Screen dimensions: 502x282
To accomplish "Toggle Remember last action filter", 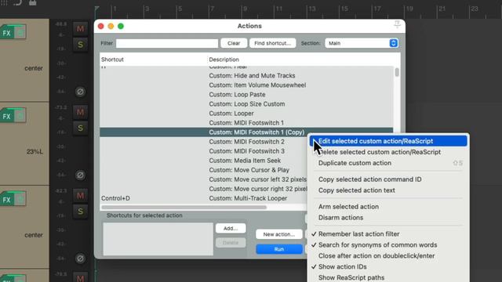I will coord(388,234).
